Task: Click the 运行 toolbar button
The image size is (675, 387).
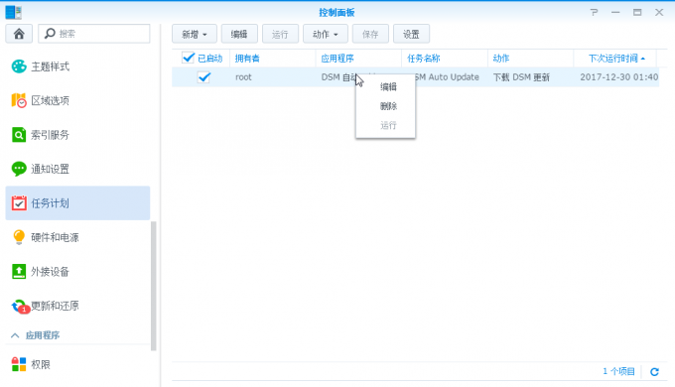Action: point(280,34)
